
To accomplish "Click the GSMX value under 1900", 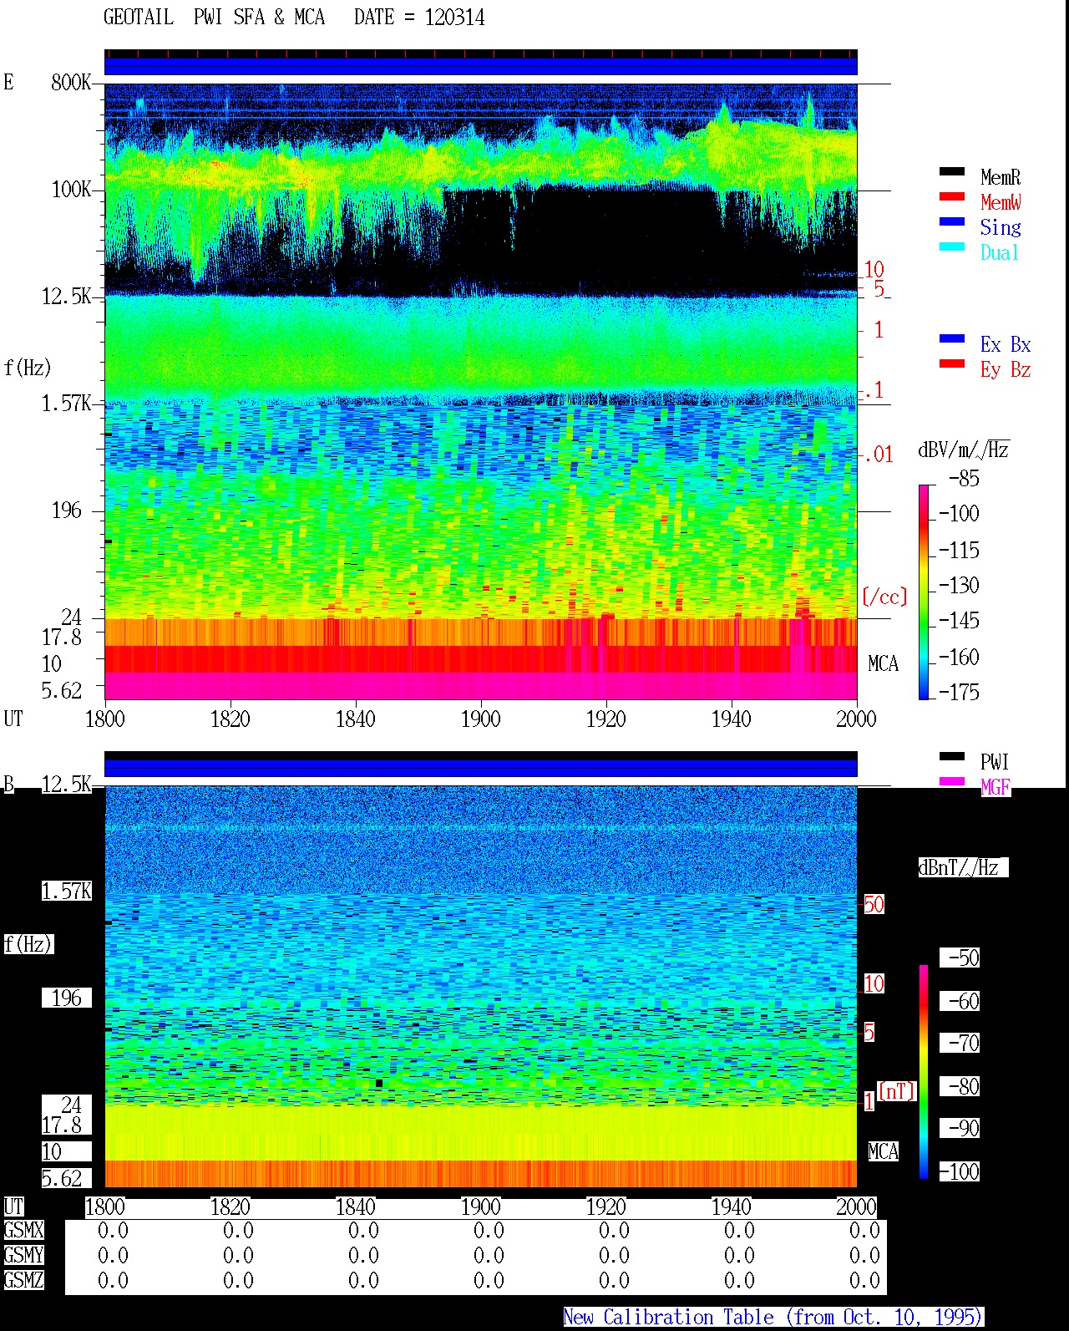I will pos(489,1231).
